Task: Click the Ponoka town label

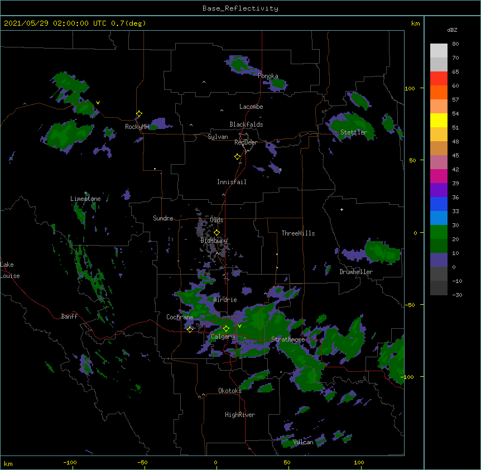Action: (x=268, y=76)
